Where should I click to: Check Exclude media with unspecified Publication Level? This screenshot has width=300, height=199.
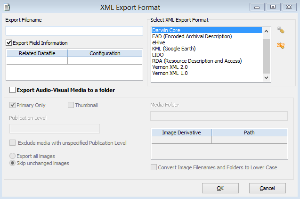[x=12, y=143]
